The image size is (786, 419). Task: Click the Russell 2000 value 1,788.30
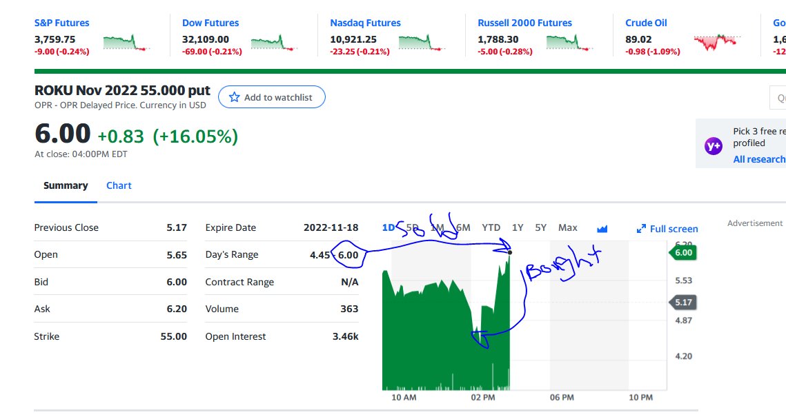(x=498, y=39)
